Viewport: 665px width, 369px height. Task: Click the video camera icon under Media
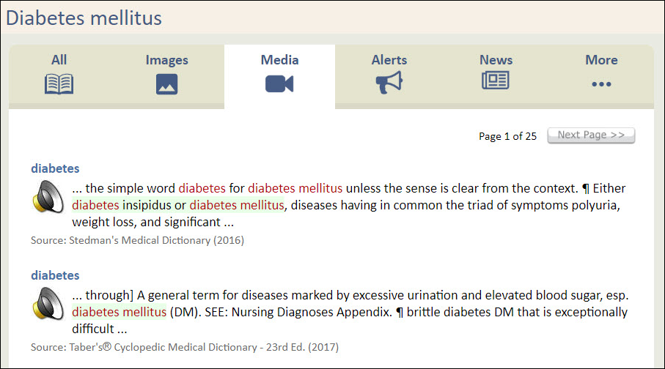279,84
